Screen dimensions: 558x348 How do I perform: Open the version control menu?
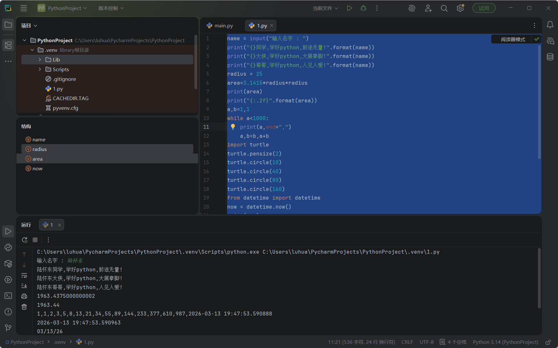[111, 8]
